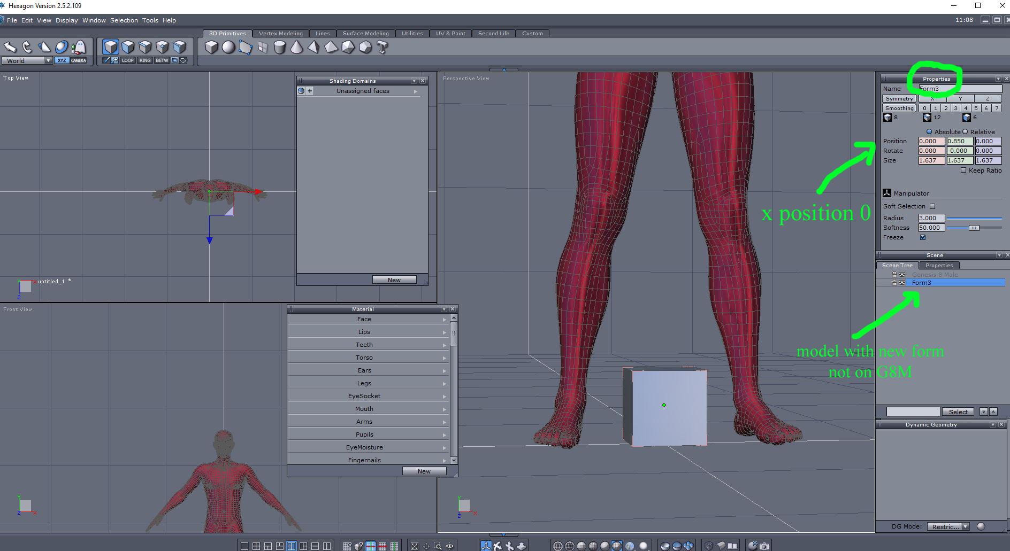Expand the Fingernails material entry
Image resolution: width=1010 pixels, height=551 pixels.
(x=444, y=460)
